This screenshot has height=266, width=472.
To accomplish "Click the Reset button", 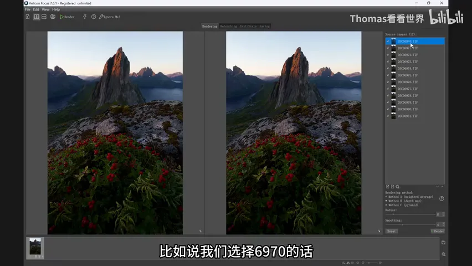I will [x=391, y=231].
